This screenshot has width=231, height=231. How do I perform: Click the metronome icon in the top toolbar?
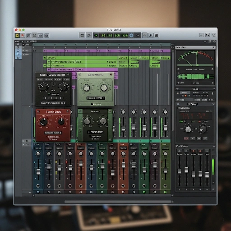pyautogui.click(x=151, y=36)
